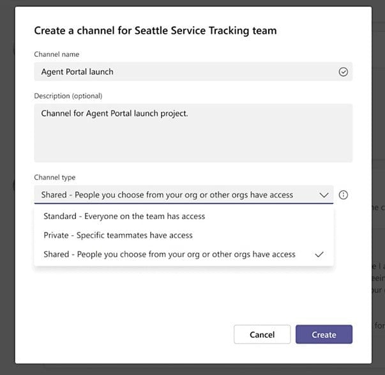The height and width of the screenshot is (375, 385).
Task: Click the validation checkmark in Channel name field
Action: (x=343, y=72)
